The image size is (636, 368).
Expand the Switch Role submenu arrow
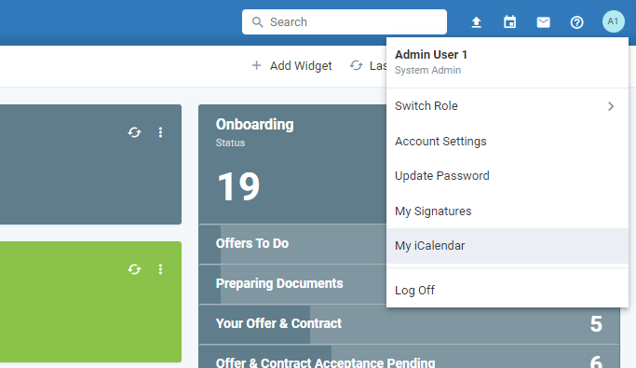coord(611,106)
